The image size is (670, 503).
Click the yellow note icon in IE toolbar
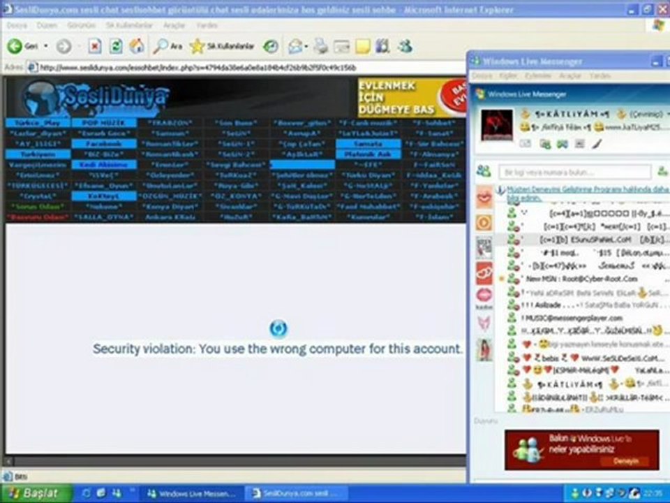pyautogui.click(x=362, y=47)
